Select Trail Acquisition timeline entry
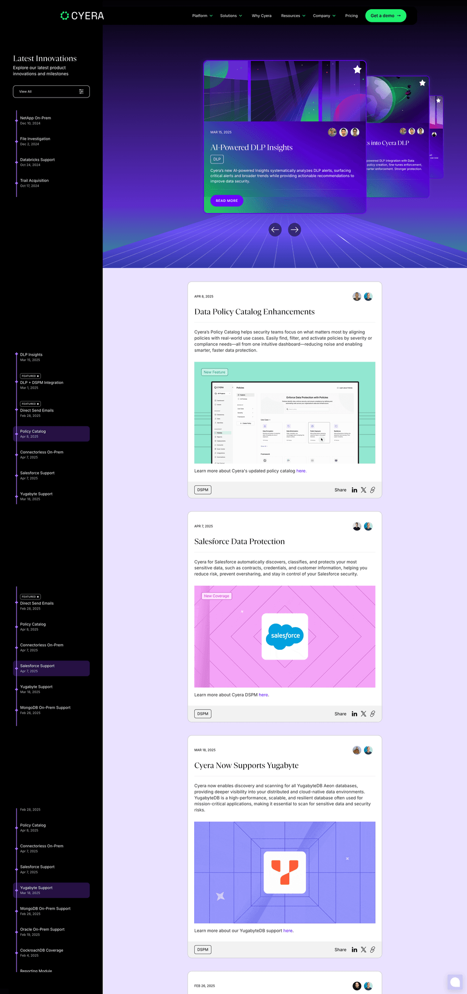Image resolution: width=467 pixels, height=994 pixels. [x=34, y=183]
